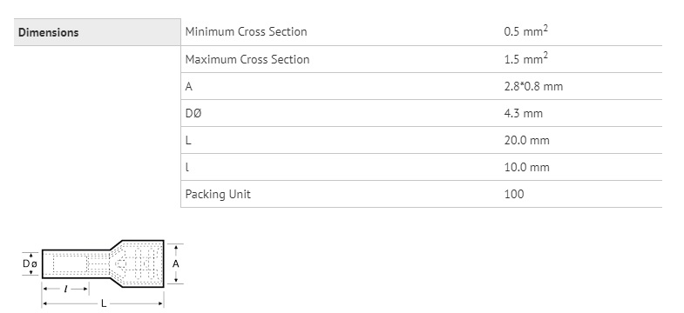684x313 pixels.
Task: Select the 4.3 mm diameter value
Action: 523,113
